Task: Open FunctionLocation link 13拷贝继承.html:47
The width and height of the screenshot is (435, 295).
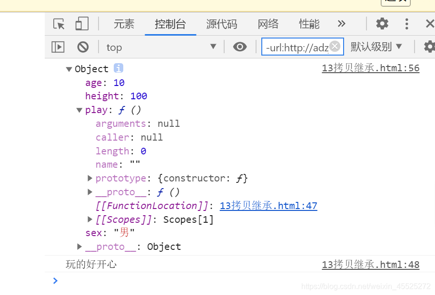Action: [x=268, y=206]
